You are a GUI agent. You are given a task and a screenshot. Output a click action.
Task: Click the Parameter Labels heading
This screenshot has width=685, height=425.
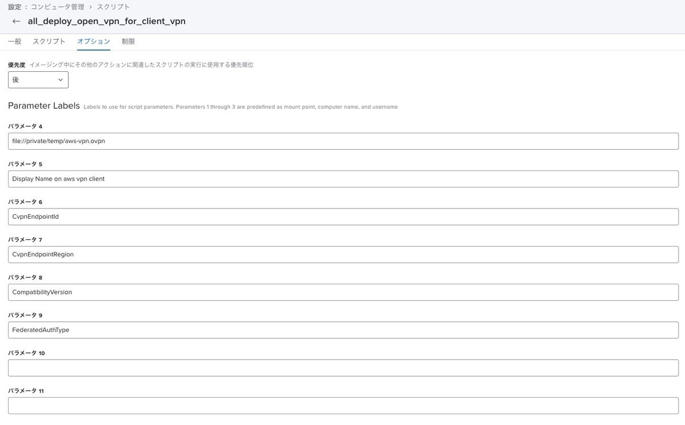pos(44,106)
